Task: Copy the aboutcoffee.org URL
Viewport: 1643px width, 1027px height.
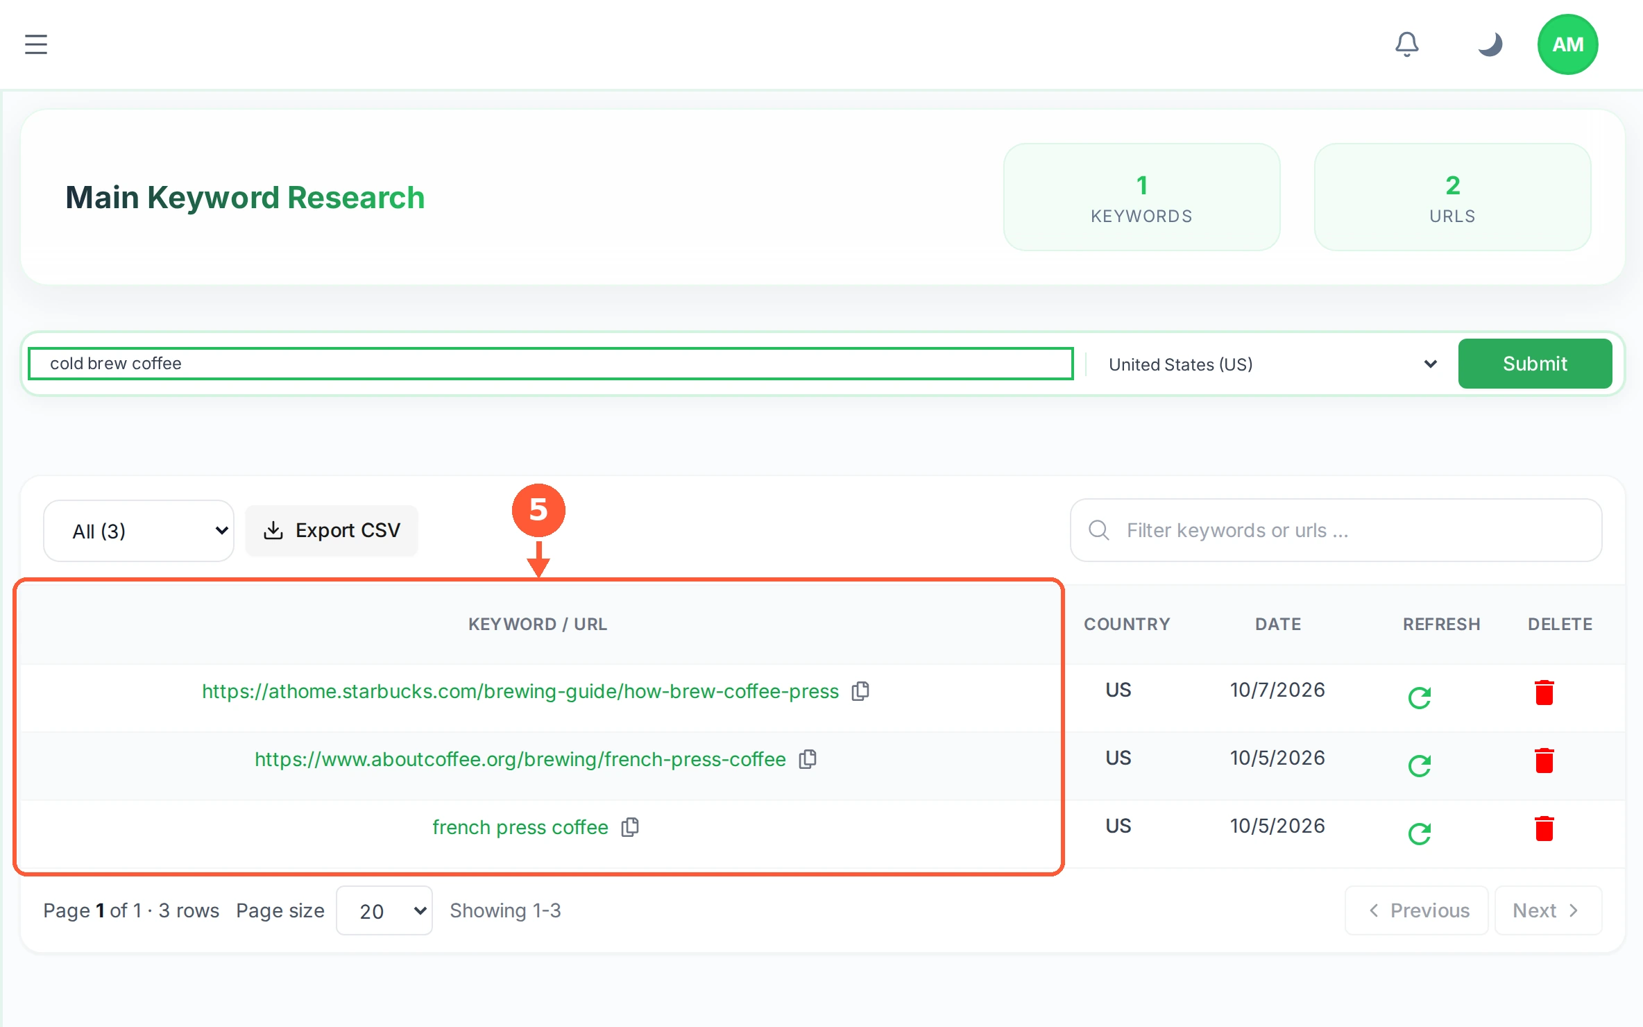Action: [808, 759]
